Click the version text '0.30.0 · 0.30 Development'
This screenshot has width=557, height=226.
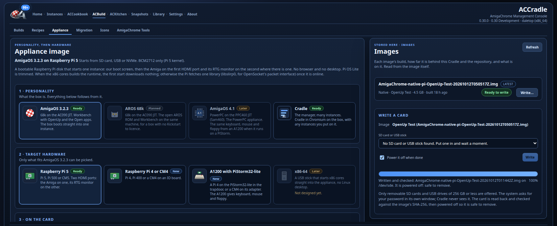(499, 21)
